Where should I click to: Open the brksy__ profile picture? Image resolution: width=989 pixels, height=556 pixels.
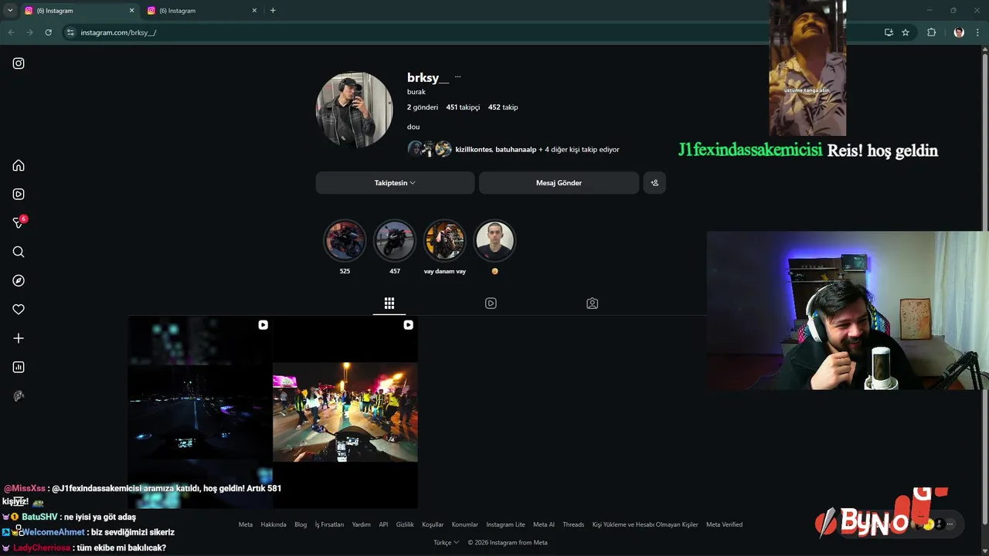[x=354, y=110]
